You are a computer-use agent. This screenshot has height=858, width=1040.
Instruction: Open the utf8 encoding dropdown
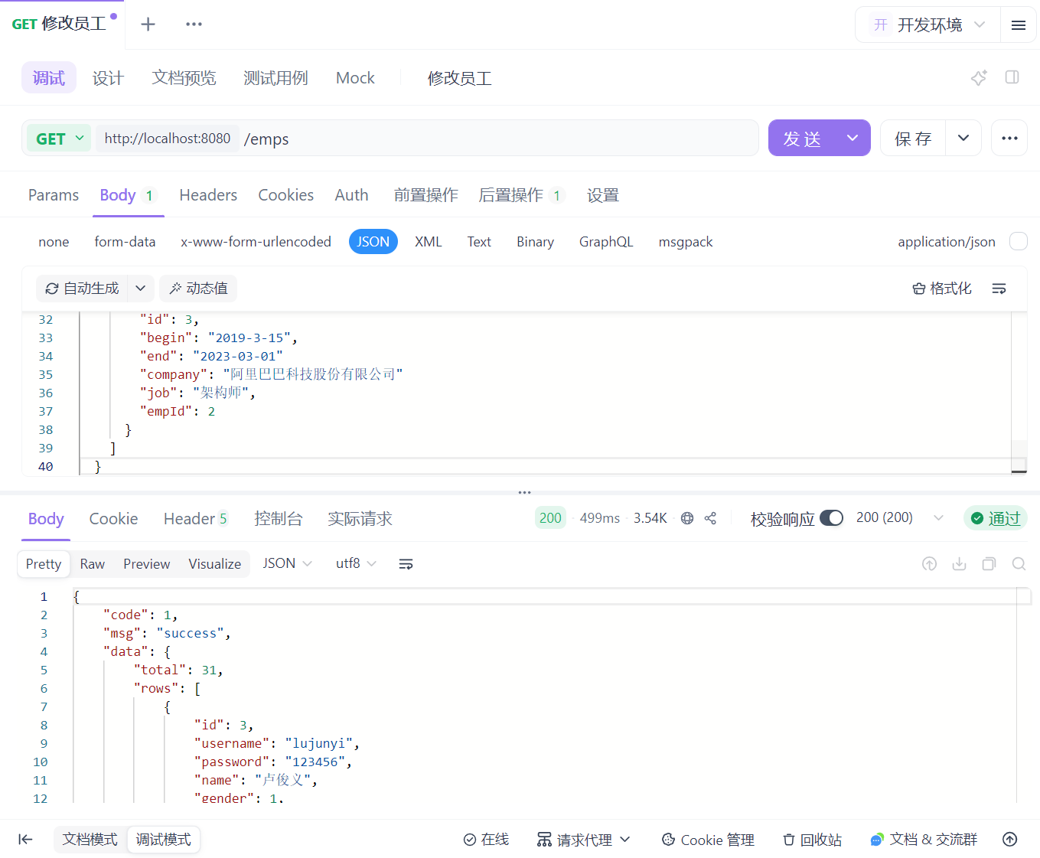(356, 563)
